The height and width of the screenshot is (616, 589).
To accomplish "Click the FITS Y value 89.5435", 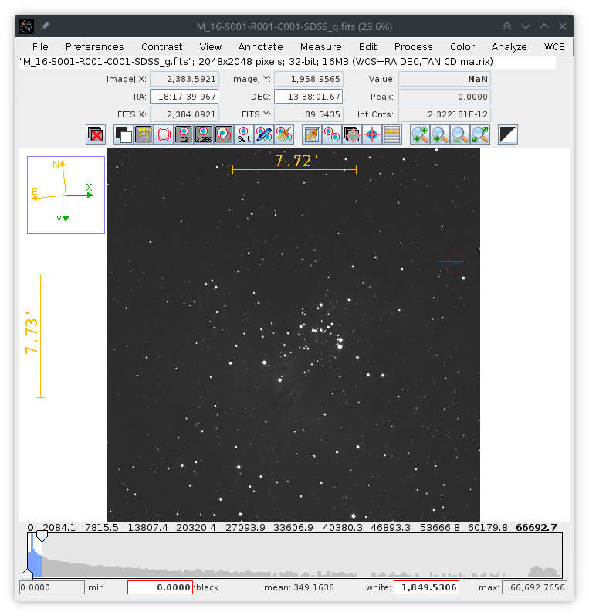I will point(309,114).
